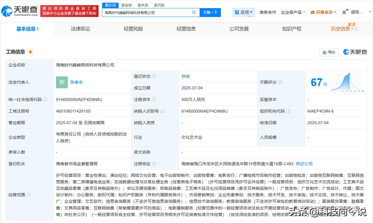Viewport: 373px width, 223px height.
Task: Open 商务合作 link
Action: tap(268, 12)
